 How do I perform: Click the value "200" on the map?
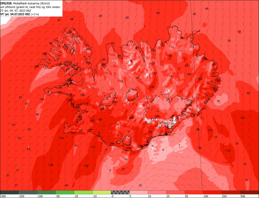(x=131, y=118)
